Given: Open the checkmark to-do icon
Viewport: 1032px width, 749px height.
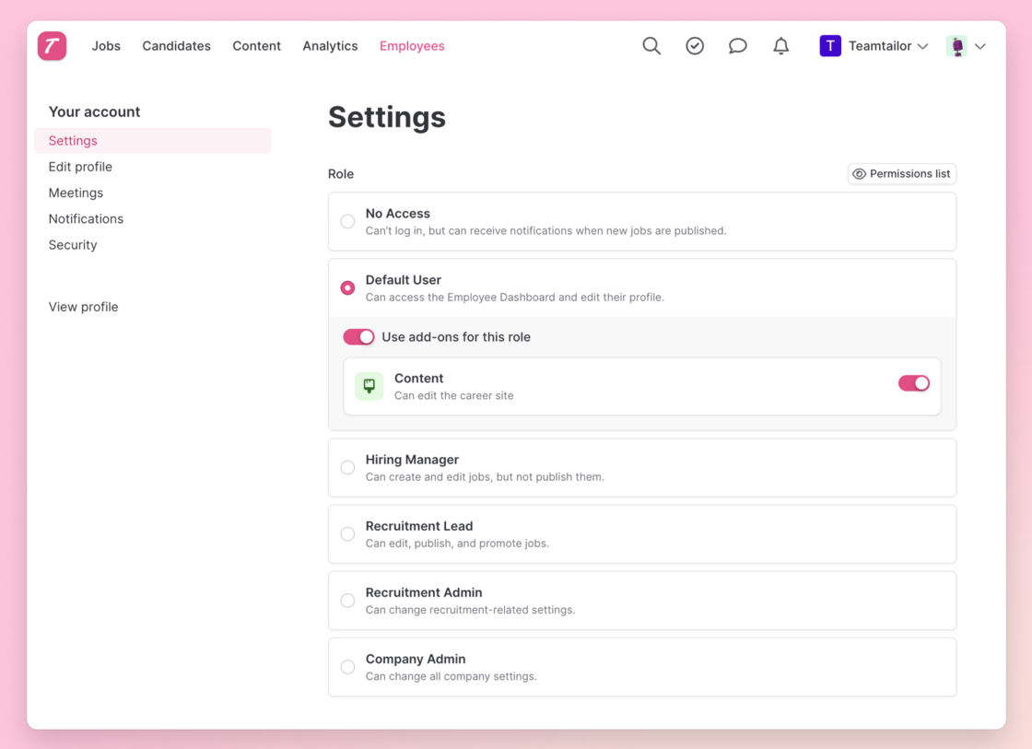Looking at the screenshot, I should [x=695, y=46].
